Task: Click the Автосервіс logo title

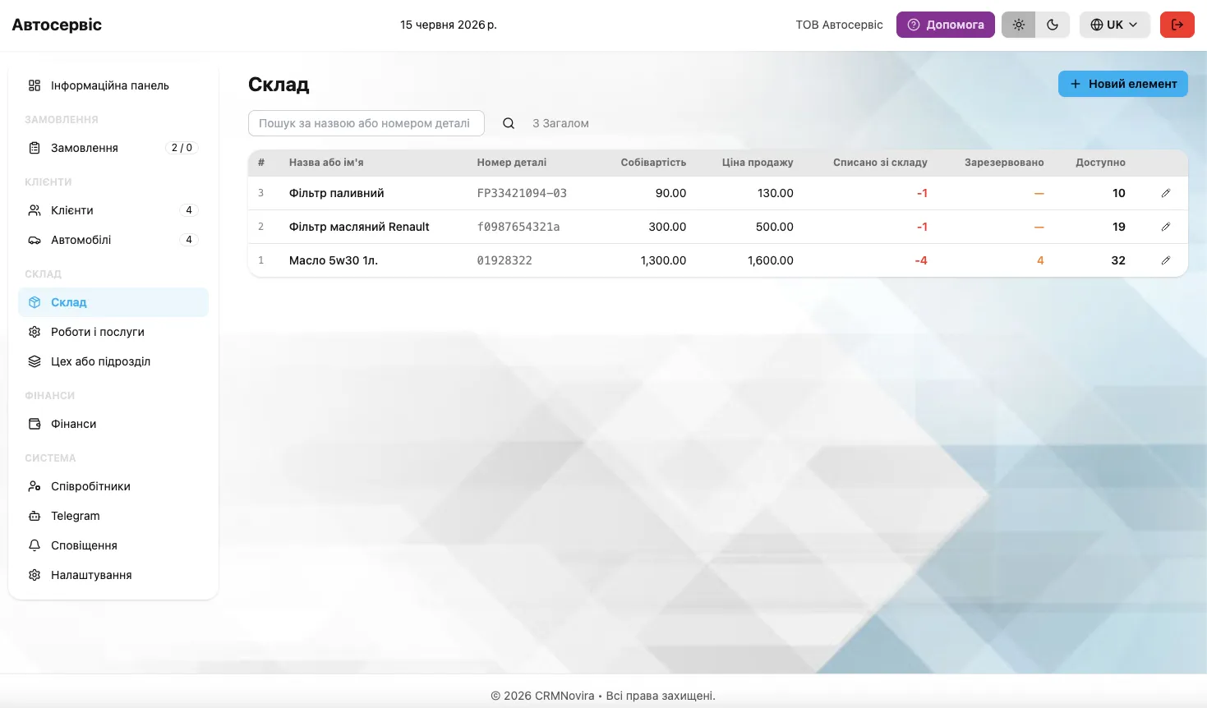Action: point(57,25)
